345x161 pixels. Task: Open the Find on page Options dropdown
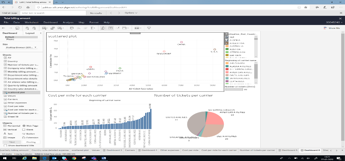coord(131,13)
